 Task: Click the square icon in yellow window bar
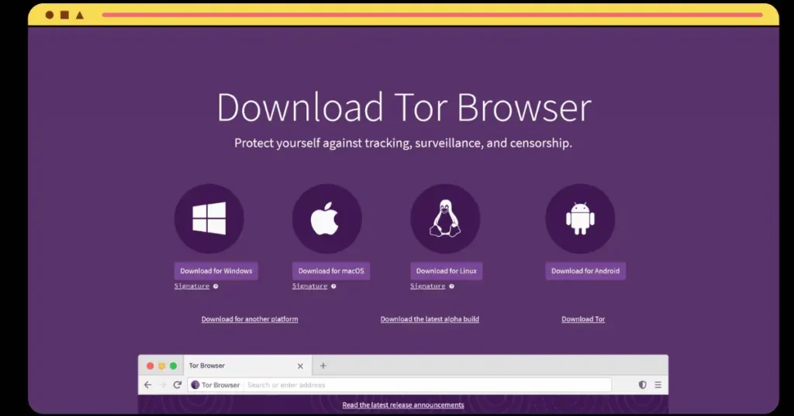pyautogui.click(x=65, y=16)
